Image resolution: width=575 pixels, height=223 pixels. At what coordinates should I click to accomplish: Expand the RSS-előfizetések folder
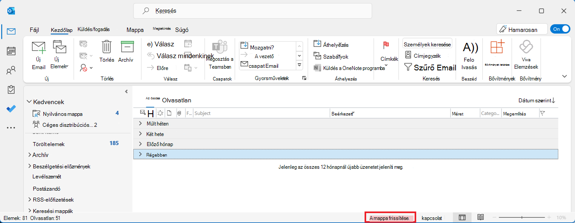click(29, 200)
